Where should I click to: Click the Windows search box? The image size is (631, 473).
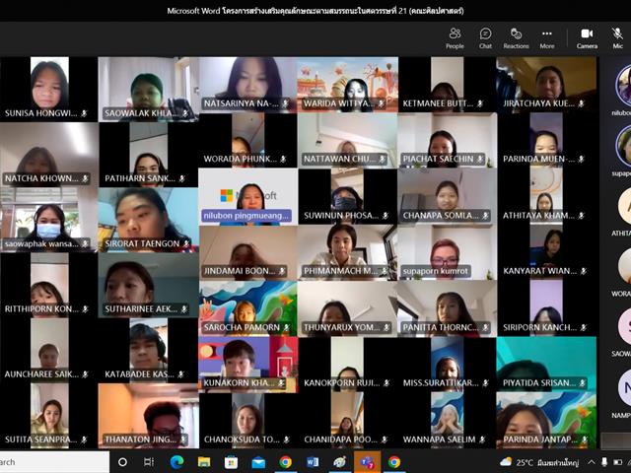coord(54,462)
